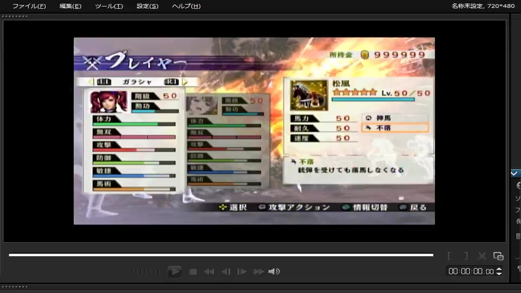
Task: Jump to clip start with double-left arrows
Action: pos(209,272)
